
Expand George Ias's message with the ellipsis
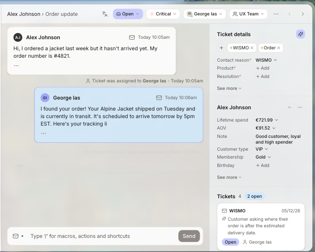(44, 133)
